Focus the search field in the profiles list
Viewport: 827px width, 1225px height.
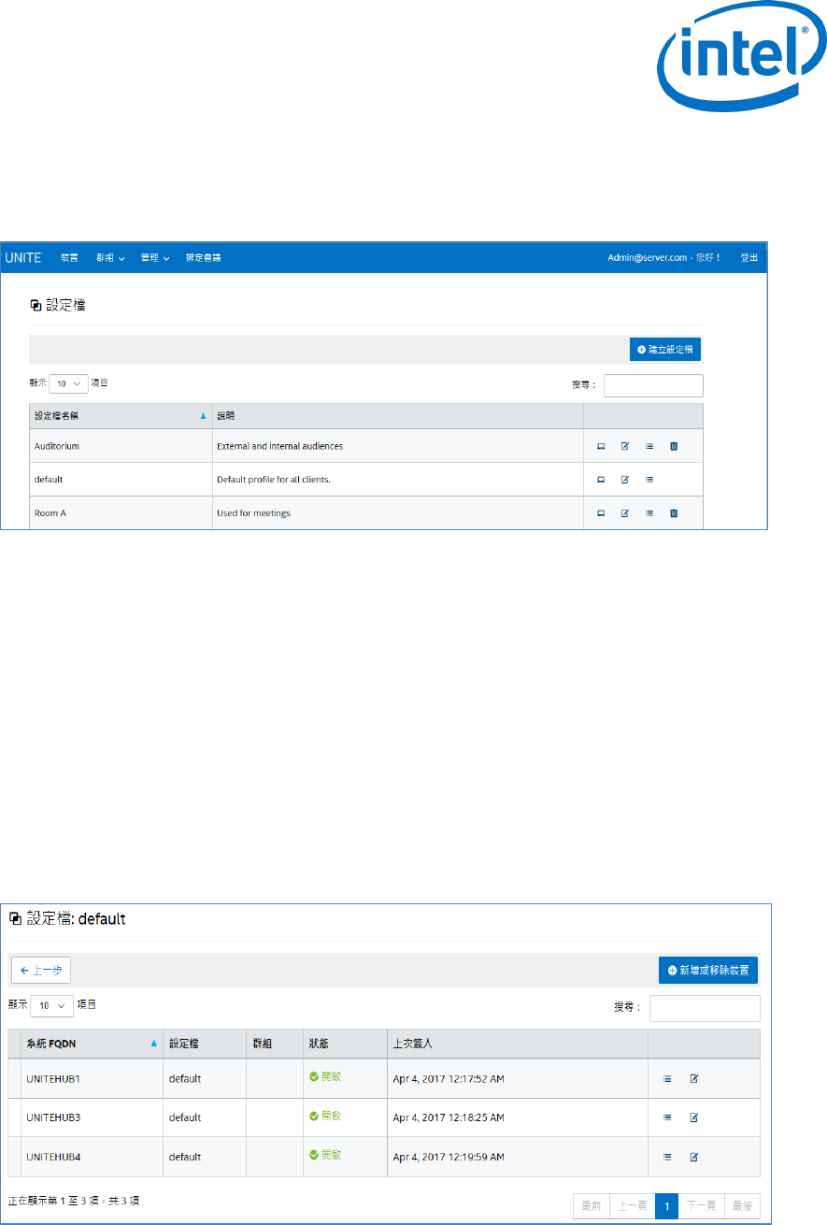coord(653,386)
